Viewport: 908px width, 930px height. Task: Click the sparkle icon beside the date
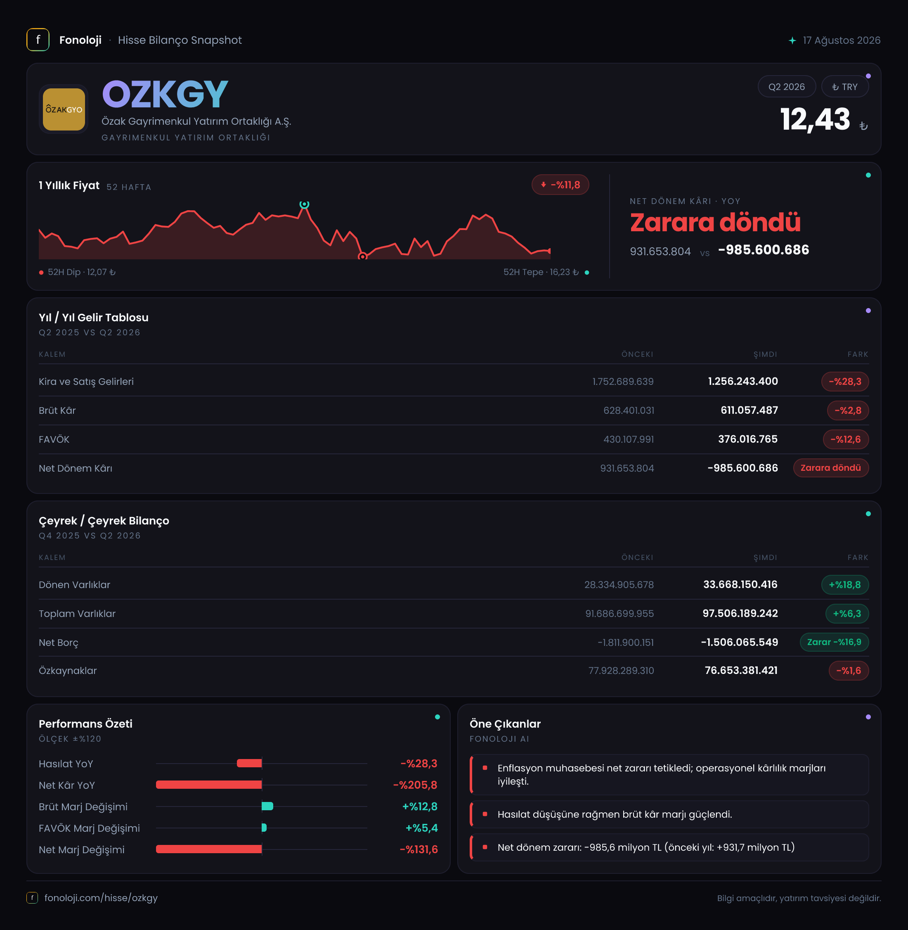(792, 40)
